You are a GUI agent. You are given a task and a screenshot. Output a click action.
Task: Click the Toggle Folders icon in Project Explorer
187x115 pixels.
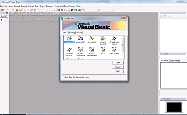coord(169,16)
